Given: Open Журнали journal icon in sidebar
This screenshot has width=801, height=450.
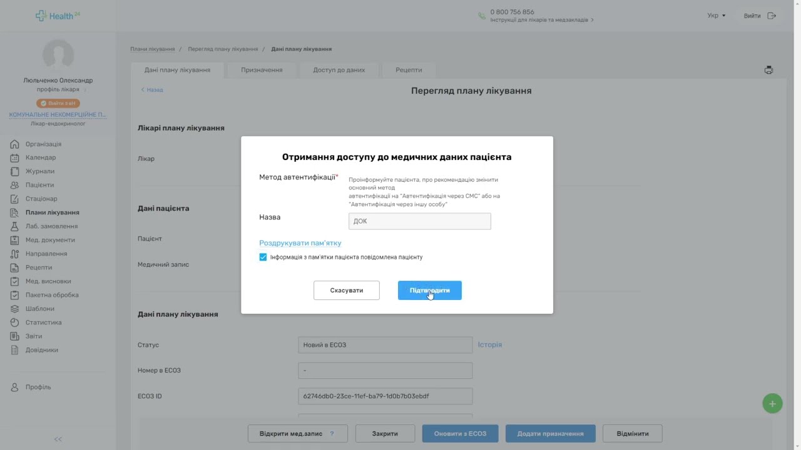Looking at the screenshot, I should coord(14,172).
